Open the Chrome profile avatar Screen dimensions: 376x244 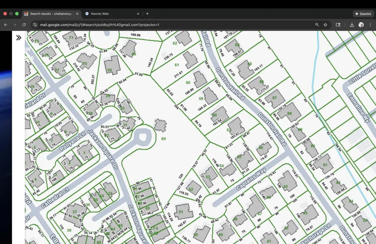click(361, 25)
